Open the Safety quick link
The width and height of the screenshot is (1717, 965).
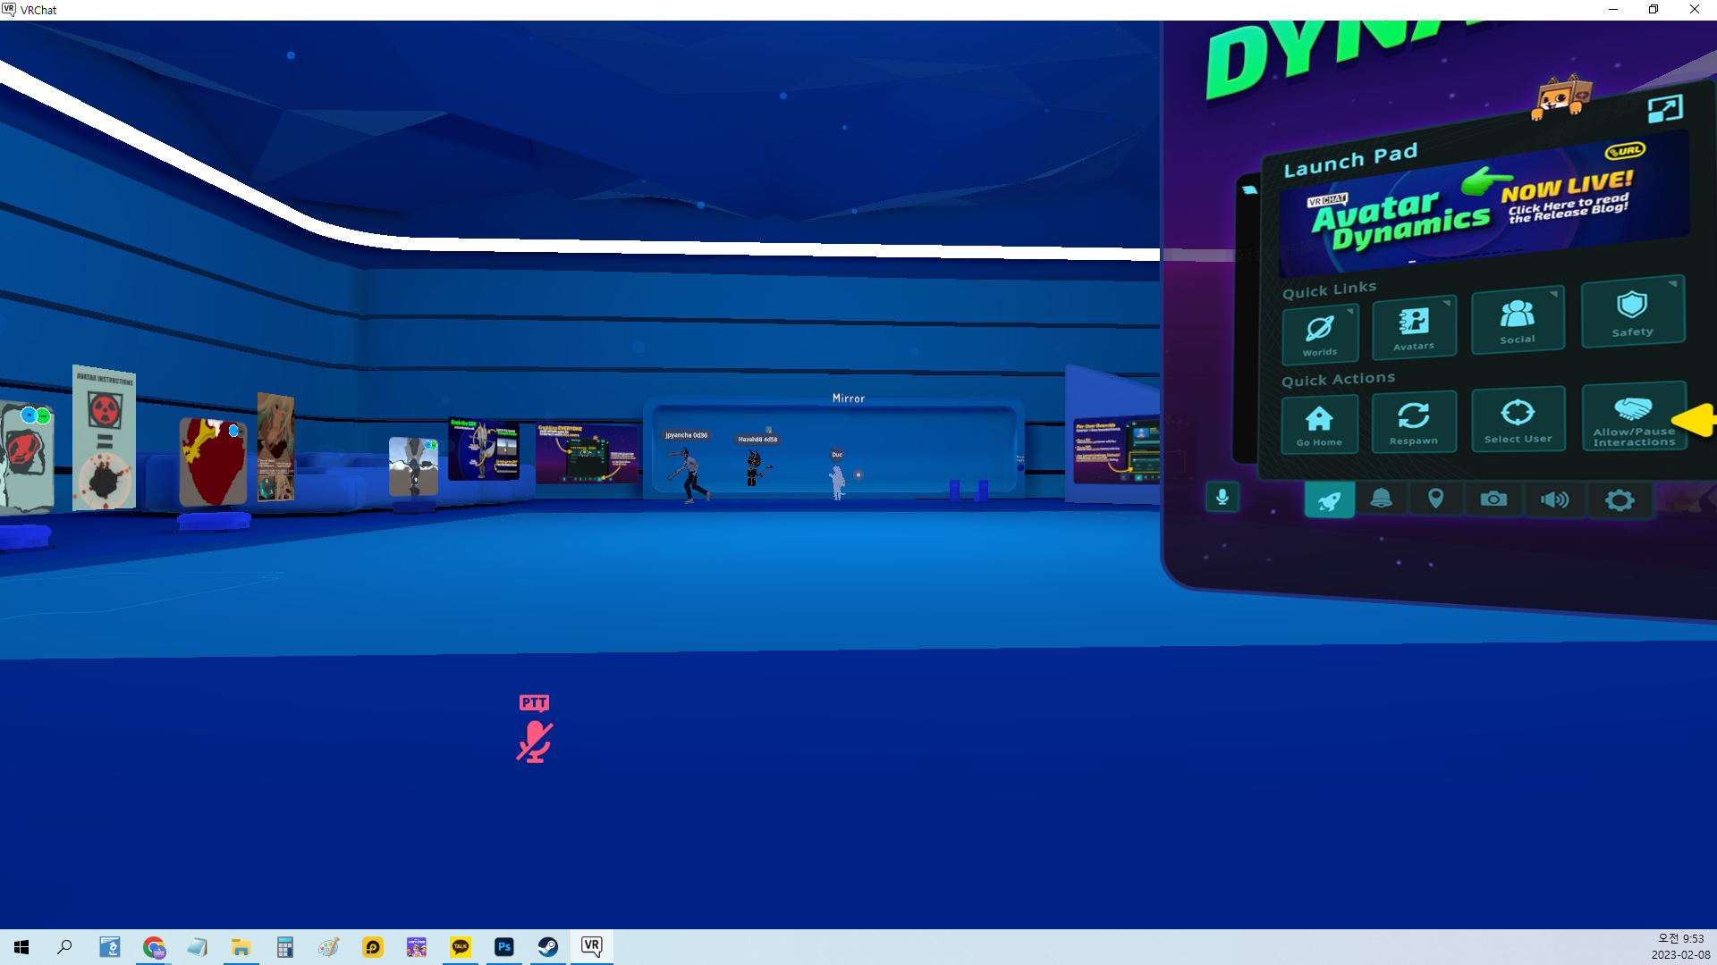[x=1633, y=311]
